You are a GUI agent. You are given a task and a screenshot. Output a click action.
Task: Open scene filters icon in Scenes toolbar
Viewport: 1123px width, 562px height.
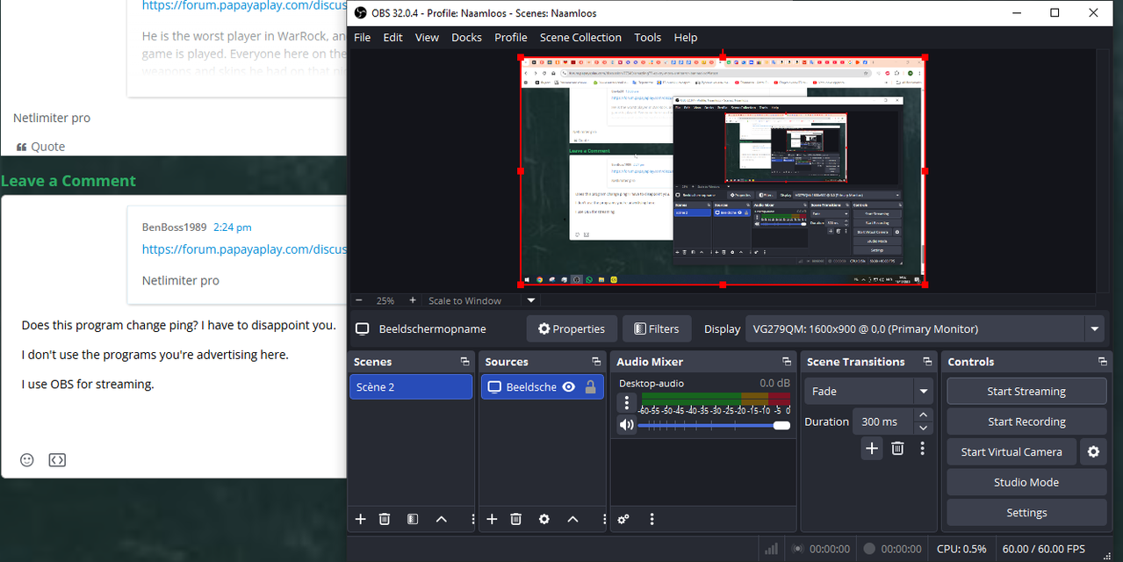413,519
